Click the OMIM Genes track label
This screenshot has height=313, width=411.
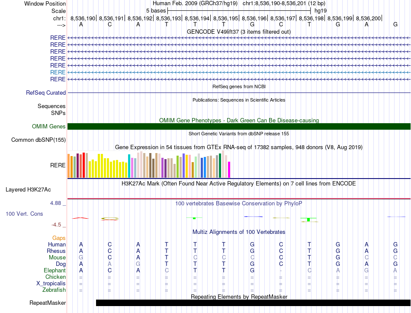pos(49,127)
